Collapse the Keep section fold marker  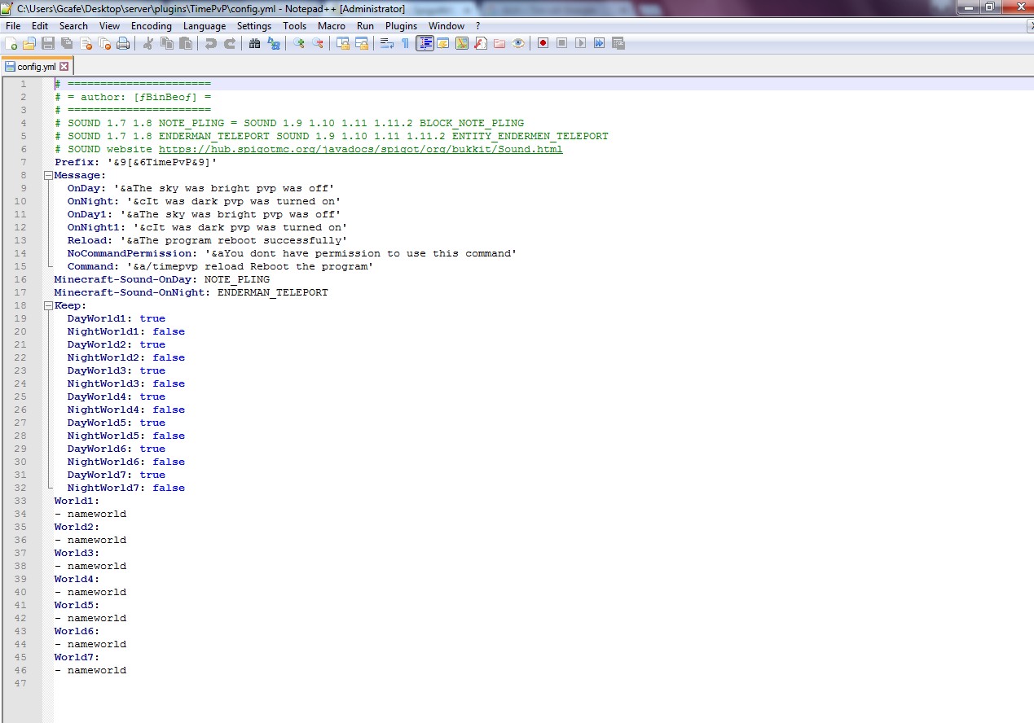48,305
